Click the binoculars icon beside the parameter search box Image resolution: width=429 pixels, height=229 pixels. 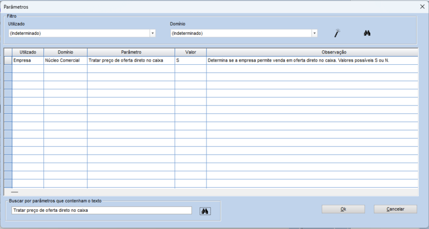(x=205, y=211)
